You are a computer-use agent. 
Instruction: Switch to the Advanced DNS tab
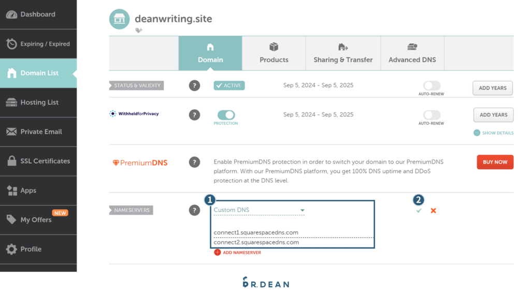point(412,53)
